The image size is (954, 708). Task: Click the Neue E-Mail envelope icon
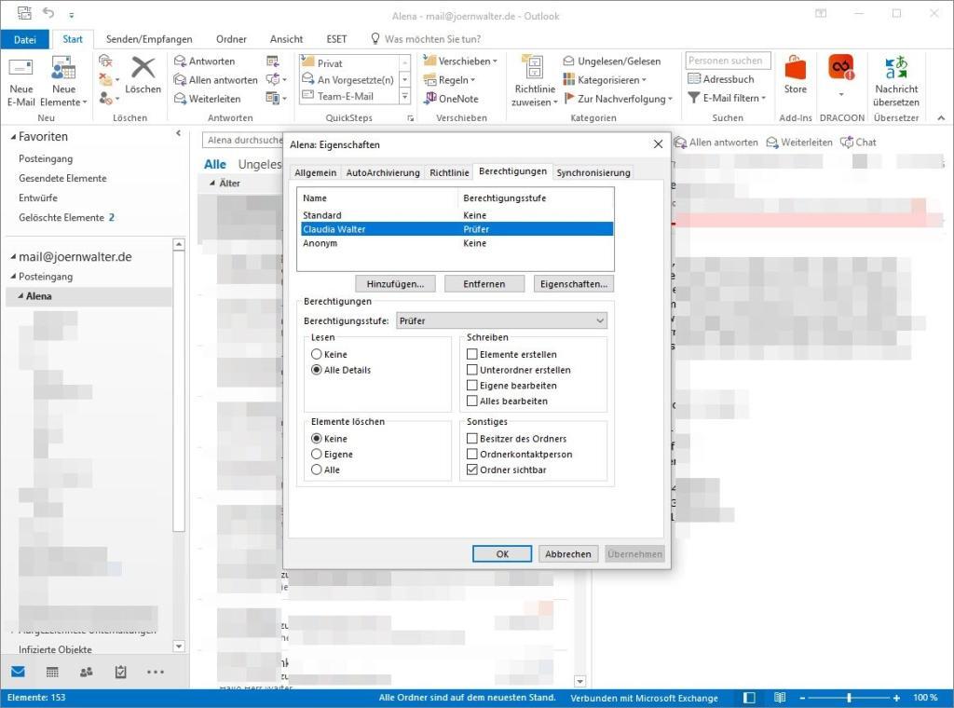tap(20, 68)
